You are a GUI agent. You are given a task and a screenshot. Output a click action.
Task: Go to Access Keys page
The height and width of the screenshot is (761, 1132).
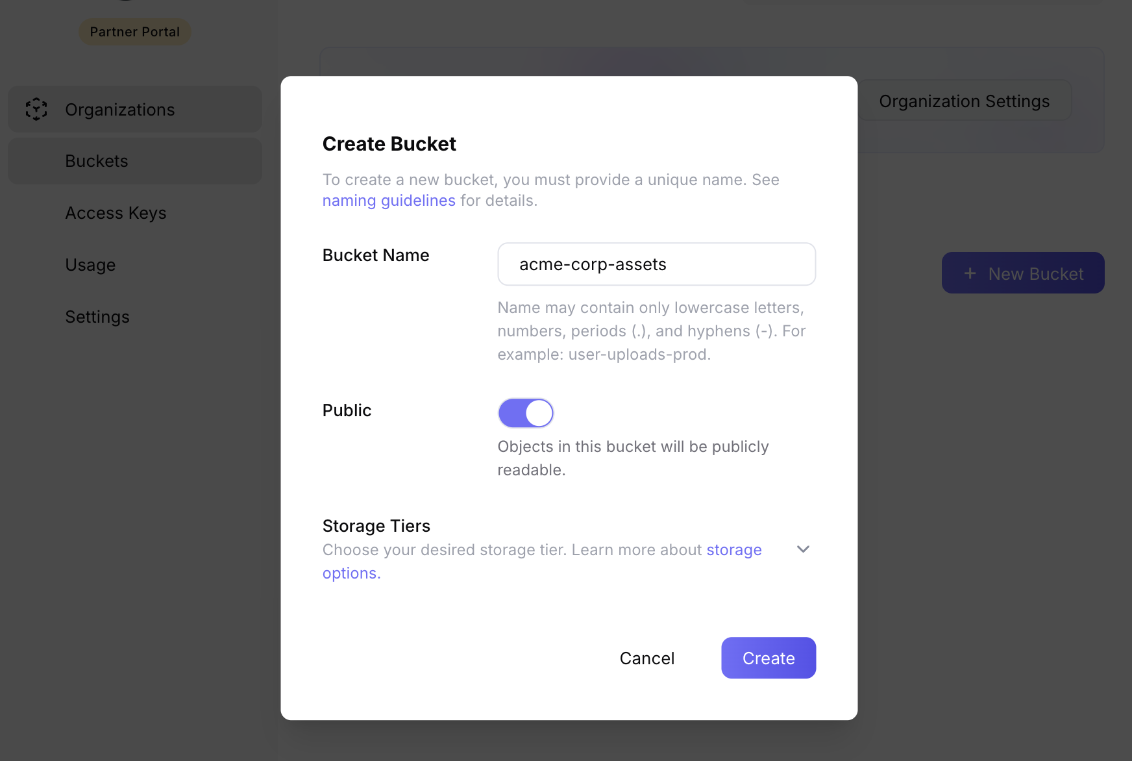point(116,213)
